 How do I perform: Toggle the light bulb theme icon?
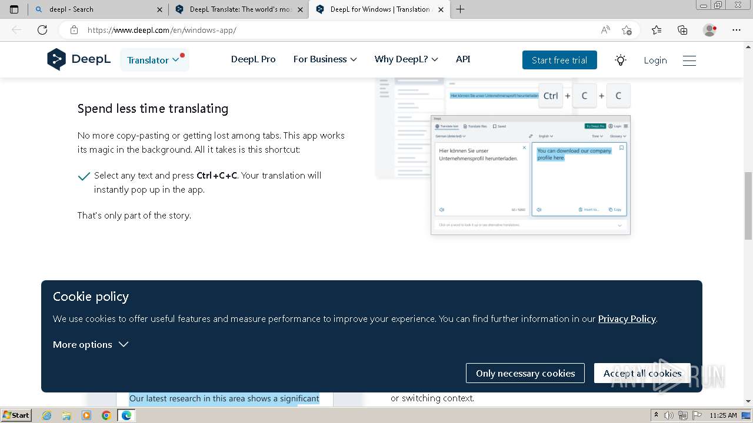(621, 60)
